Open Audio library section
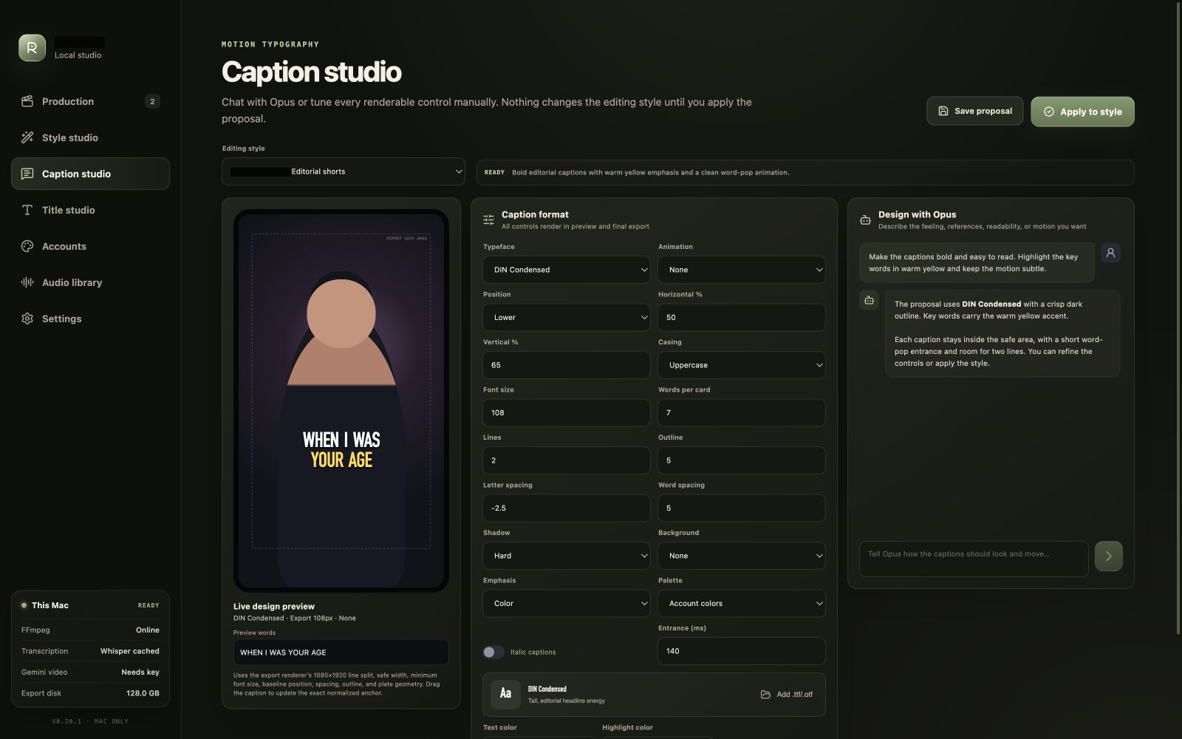 click(x=90, y=282)
